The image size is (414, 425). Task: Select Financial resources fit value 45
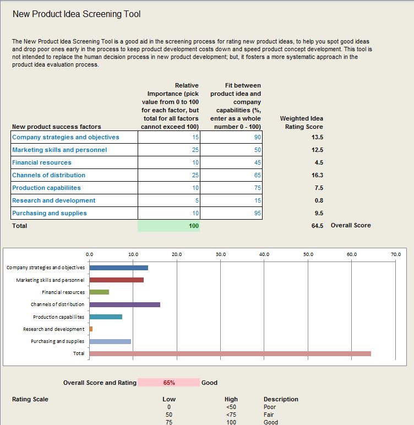click(x=231, y=162)
